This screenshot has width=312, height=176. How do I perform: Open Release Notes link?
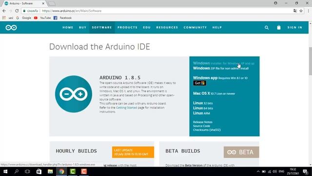pos(203,122)
